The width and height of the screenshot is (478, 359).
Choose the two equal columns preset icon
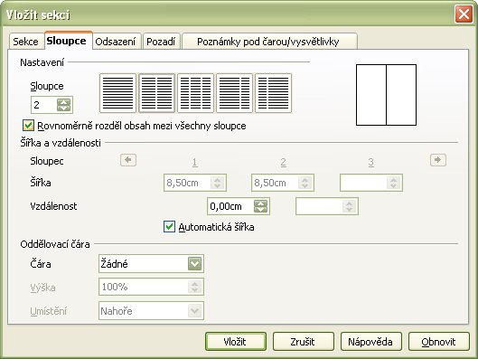[156, 93]
